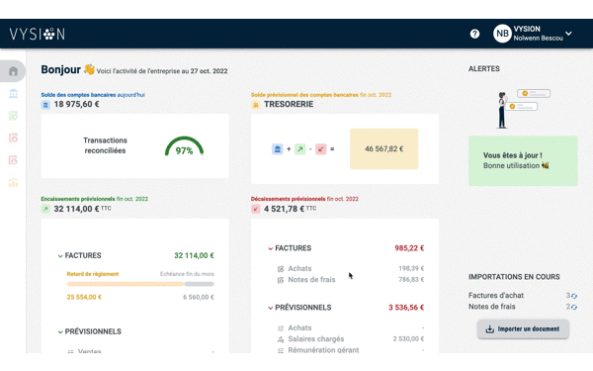This screenshot has width=593, height=371.
Task: Click the 2 530,00 € salaries amount
Action: [x=408, y=338]
